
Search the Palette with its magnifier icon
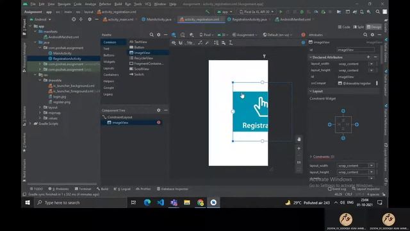point(151,35)
